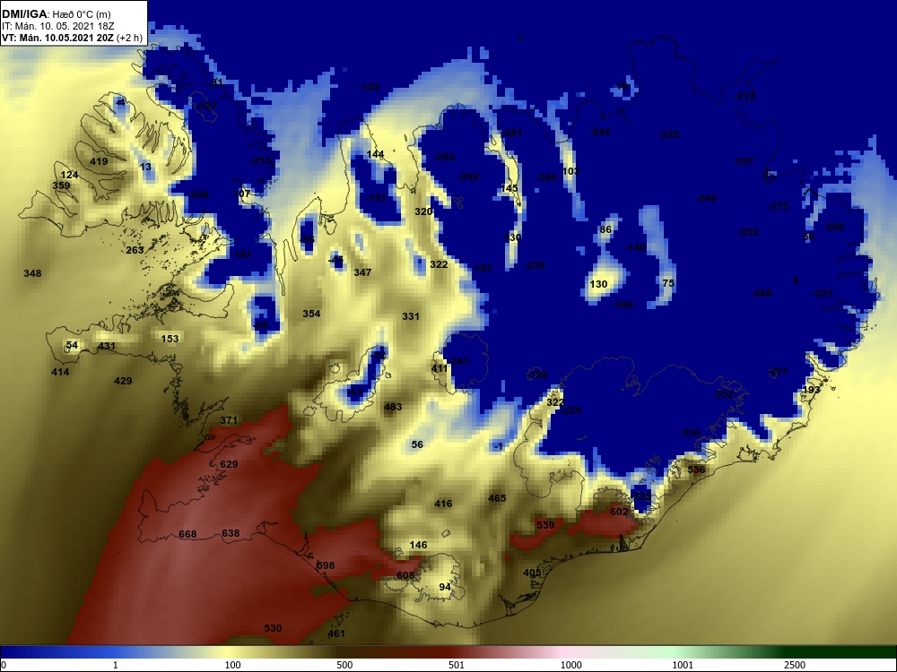Click the legend label '501'
This screenshot has width=897, height=672.
pos(457,665)
